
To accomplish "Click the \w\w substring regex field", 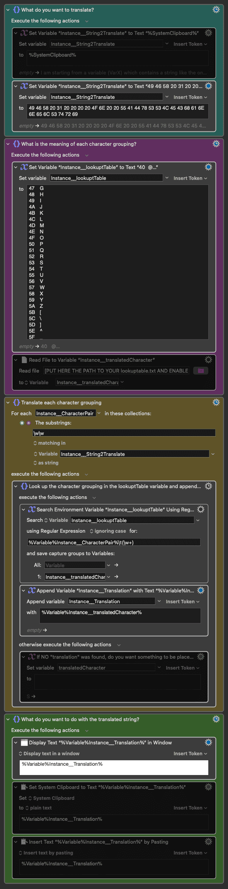I will 124,433.
